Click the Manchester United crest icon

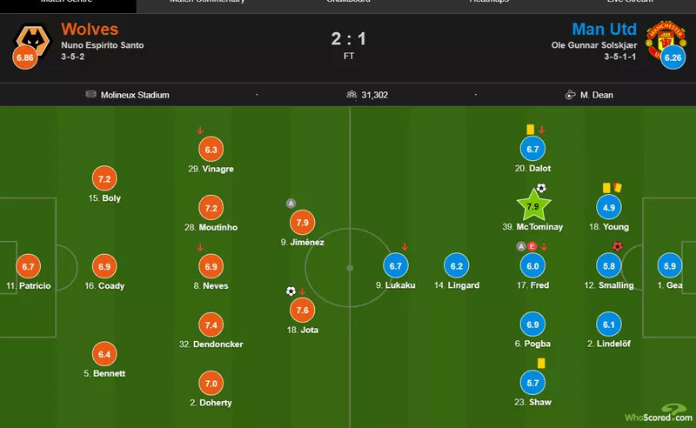(x=666, y=39)
